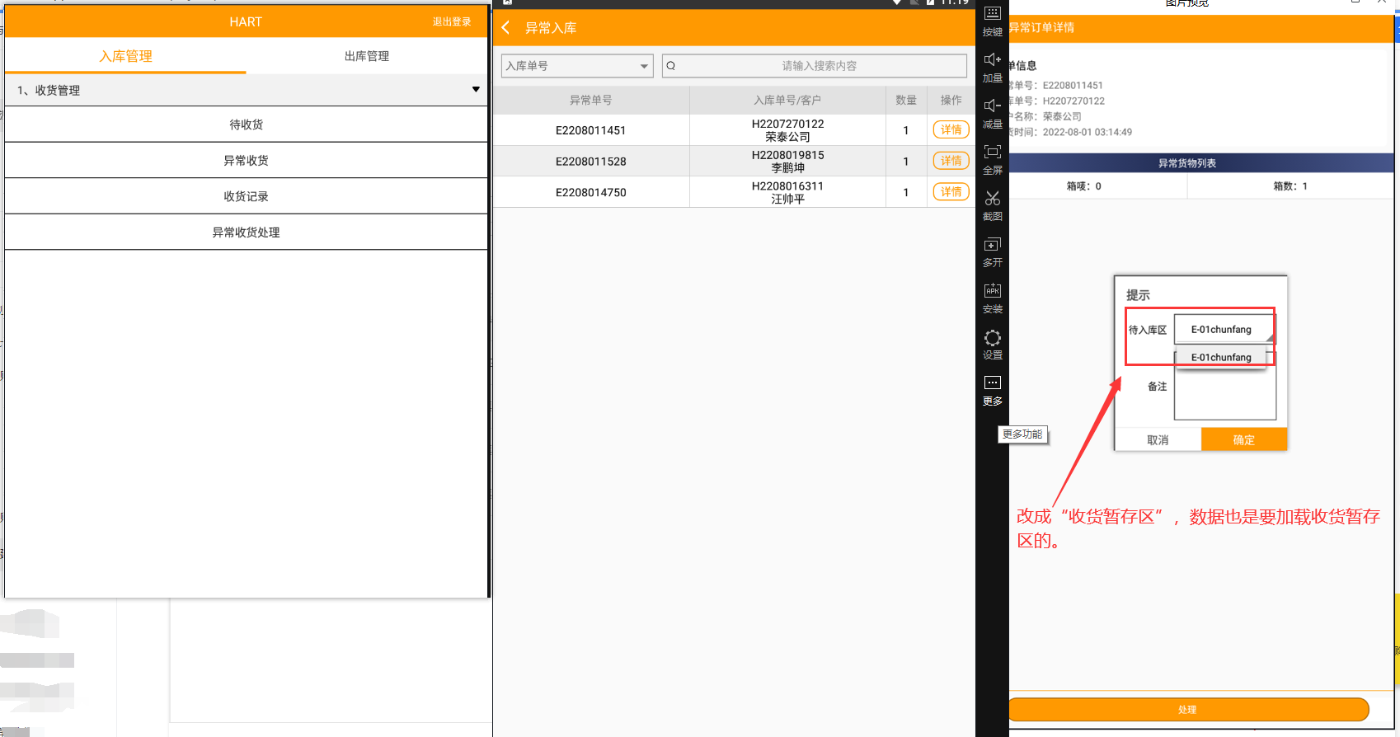Screen dimensions: 1400x737
Task: Click the more (更多) options icon
Action: click(992, 383)
